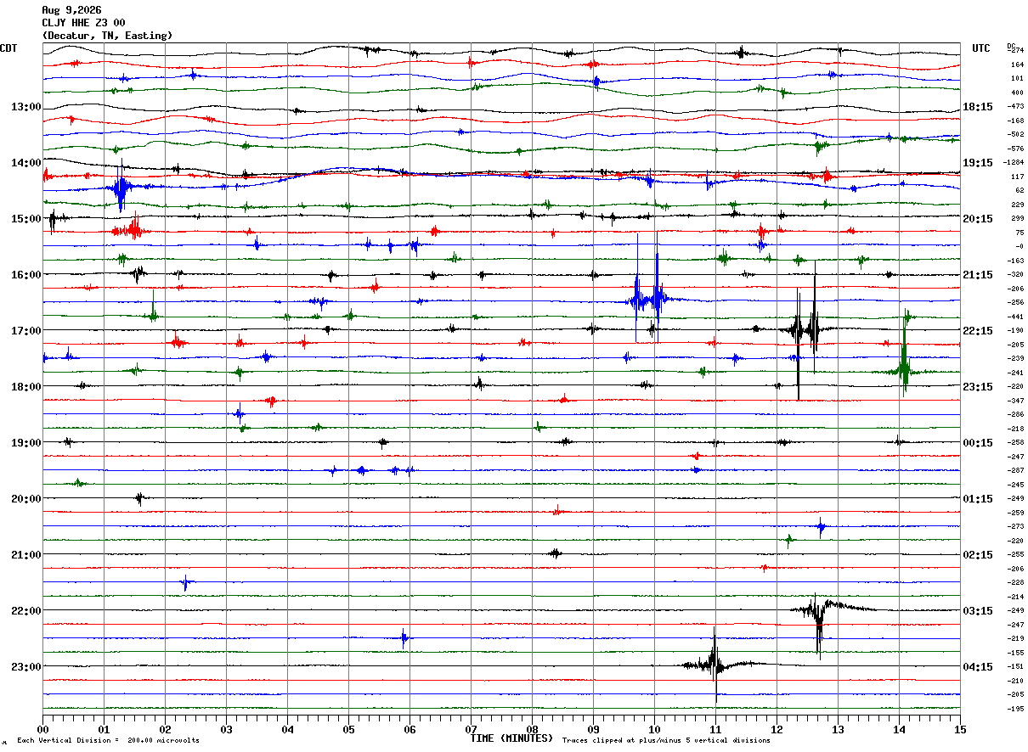Click minute tick label 06 on the time axis
Image resolution: width=1028 pixels, height=752 pixels.
tap(410, 729)
